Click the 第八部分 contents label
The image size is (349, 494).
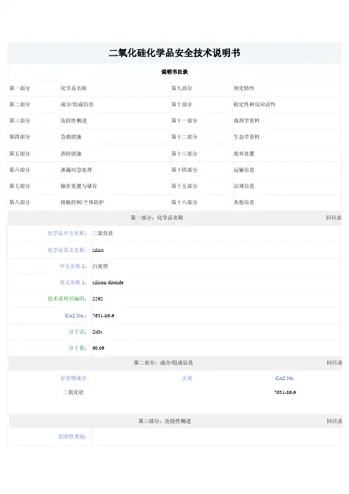pos(20,202)
